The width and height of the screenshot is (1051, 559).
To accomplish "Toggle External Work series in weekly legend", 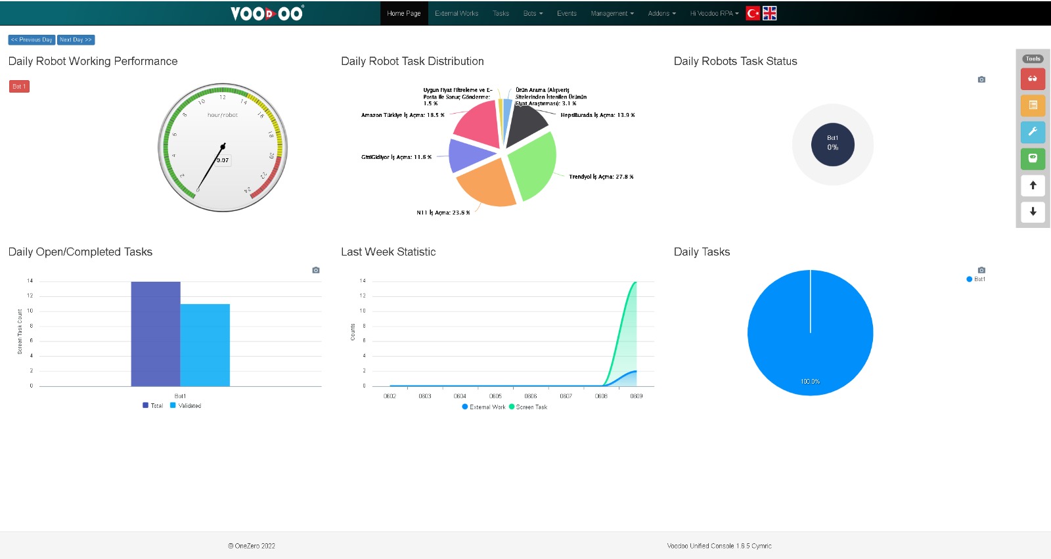I will point(484,407).
